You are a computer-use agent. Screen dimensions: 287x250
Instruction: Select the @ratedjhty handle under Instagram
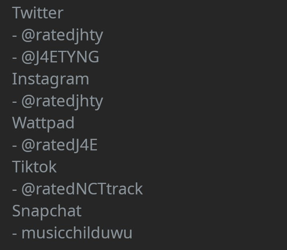[x=62, y=101]
